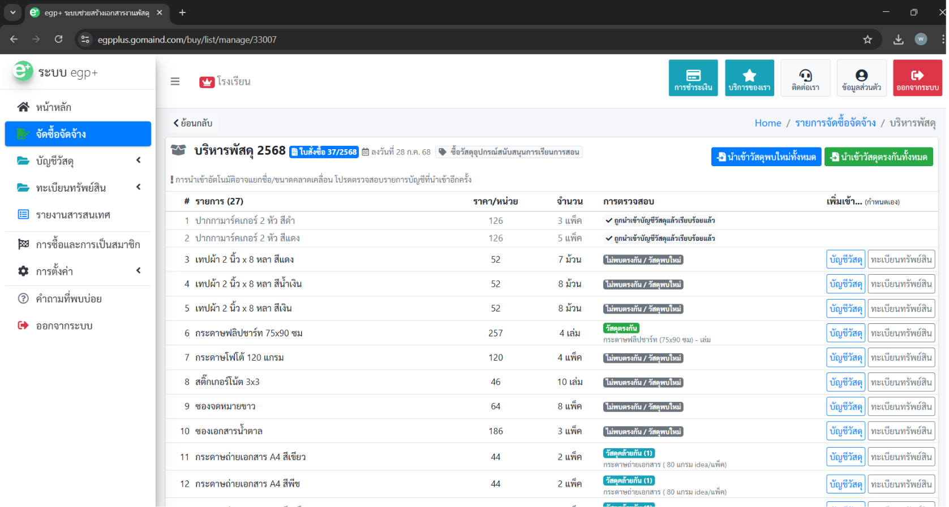Open browser downloads icon

coord(898,40)
